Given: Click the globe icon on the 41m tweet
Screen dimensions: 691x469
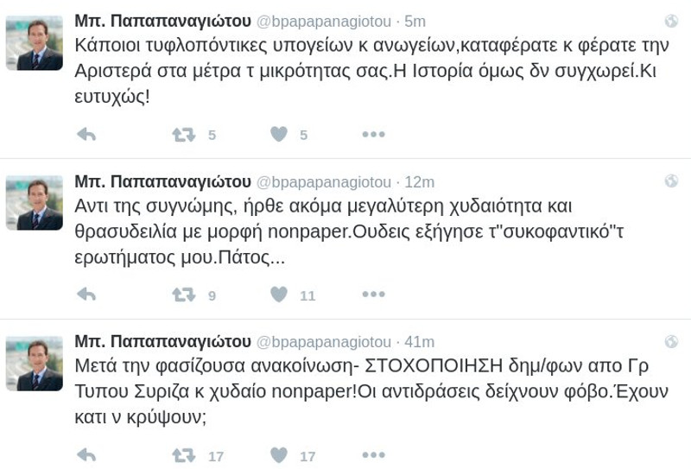Looking at the screenshot, I should click(671, 341).
